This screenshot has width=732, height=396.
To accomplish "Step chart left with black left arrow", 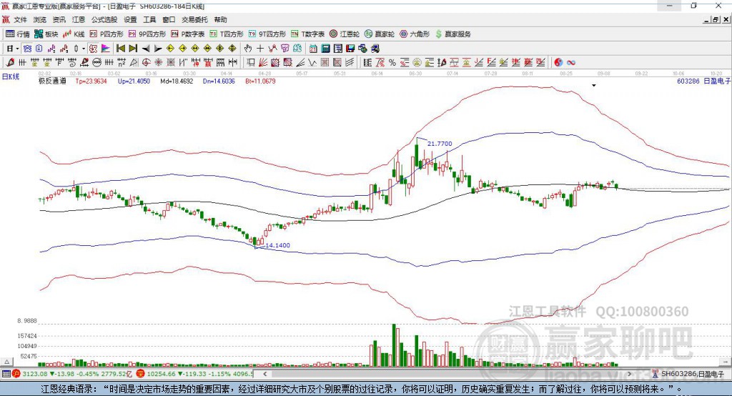I will tap(146, 49).
